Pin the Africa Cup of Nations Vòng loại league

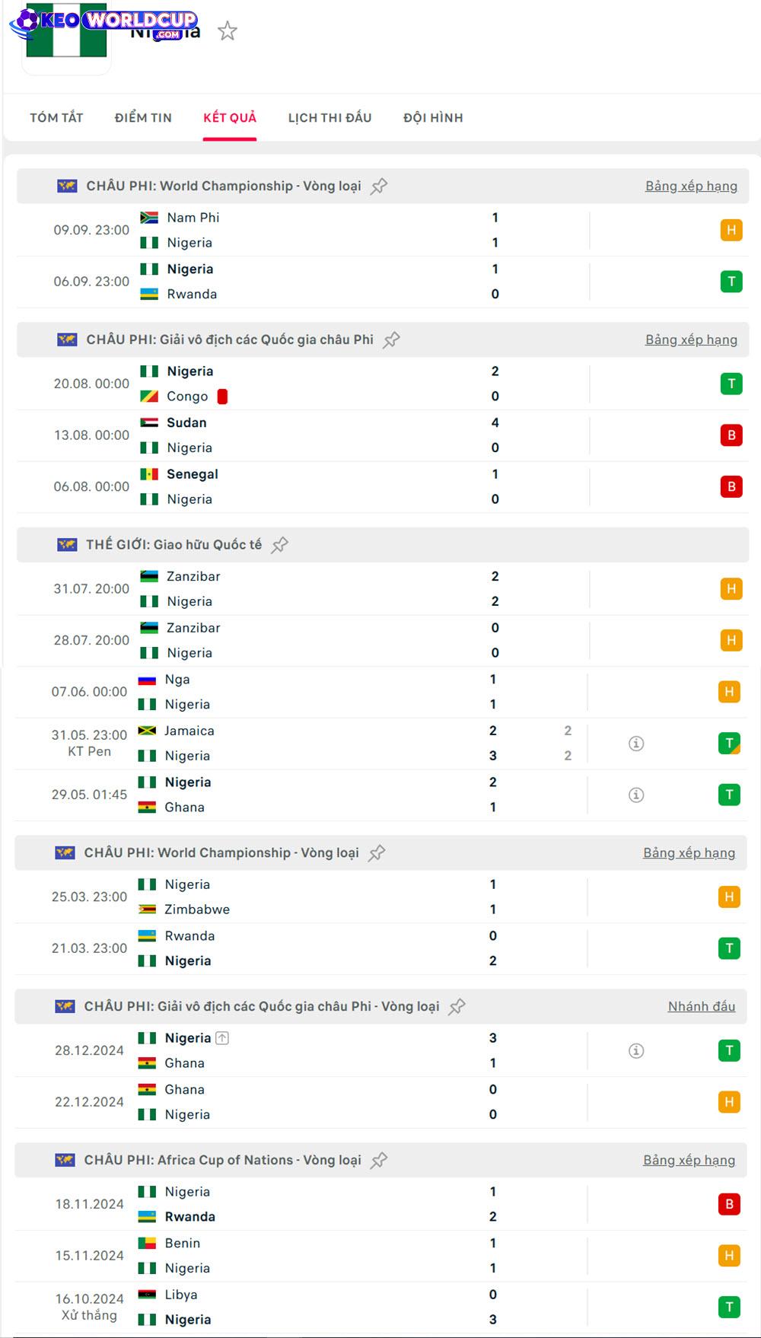(x=379, y=1160)
